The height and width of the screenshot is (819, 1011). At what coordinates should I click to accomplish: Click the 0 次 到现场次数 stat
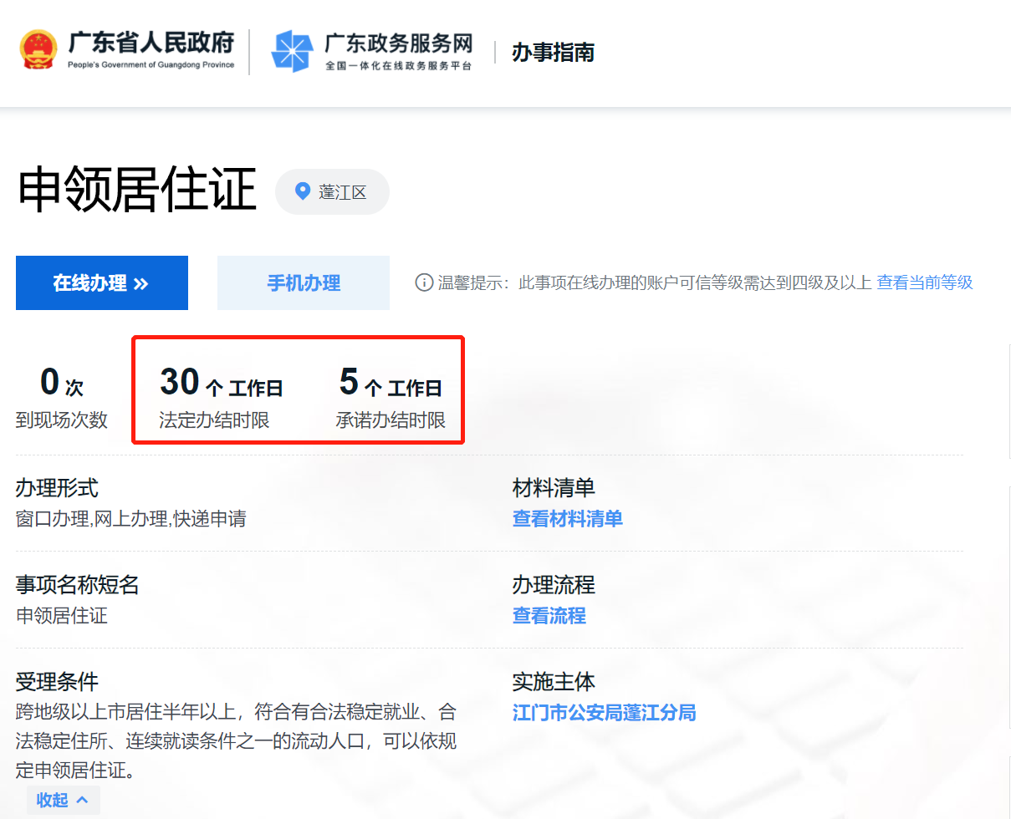click(61, 397)
